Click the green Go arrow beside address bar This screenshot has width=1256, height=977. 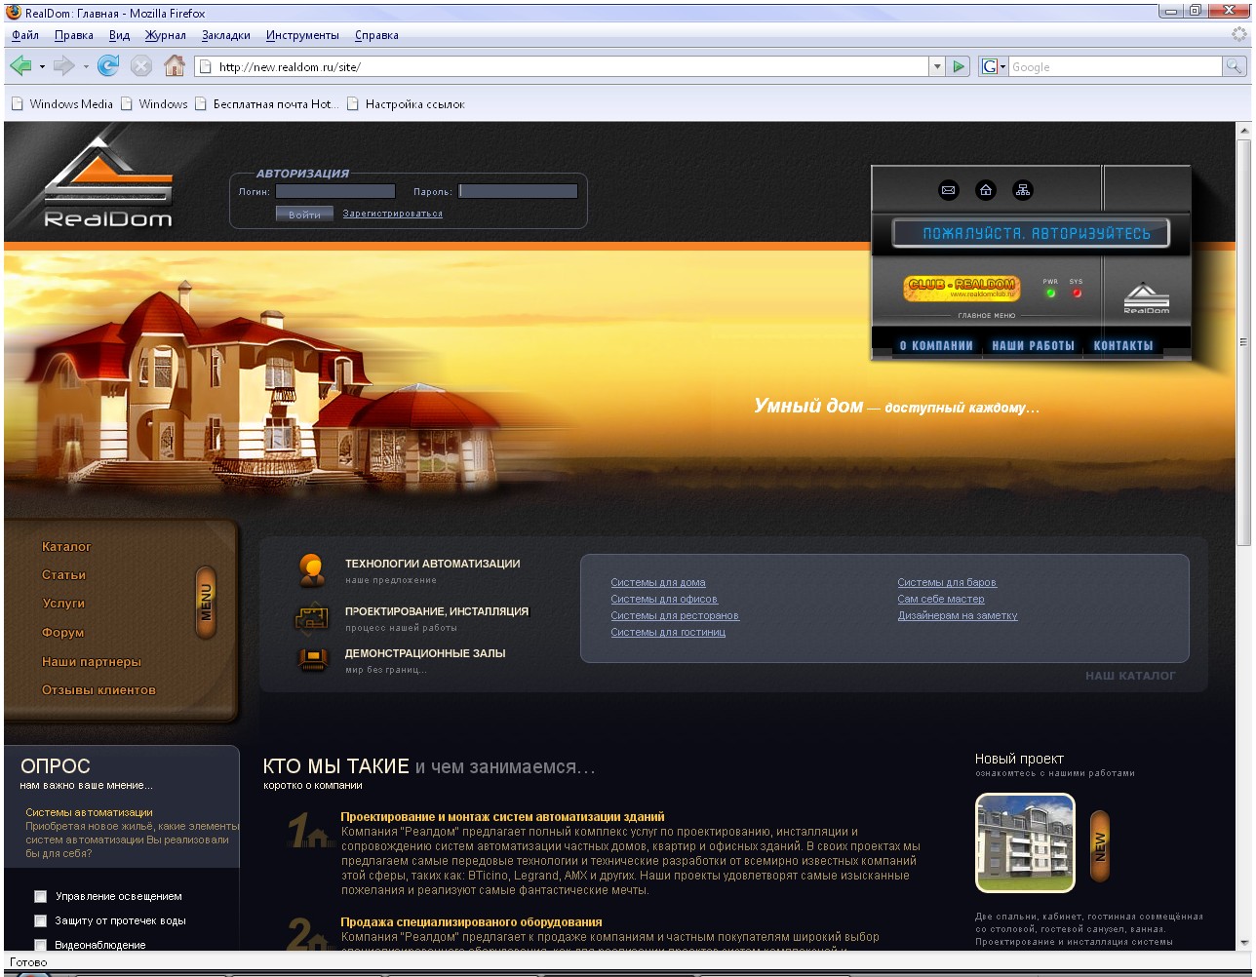960,66
